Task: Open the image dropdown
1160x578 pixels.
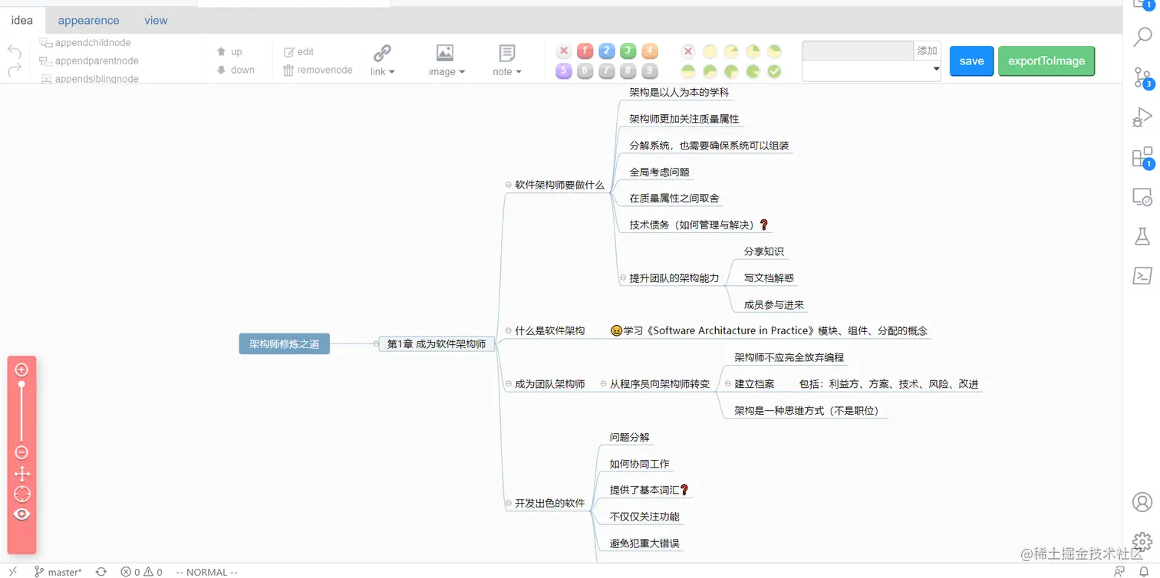Action: click(x=446, y=71)
